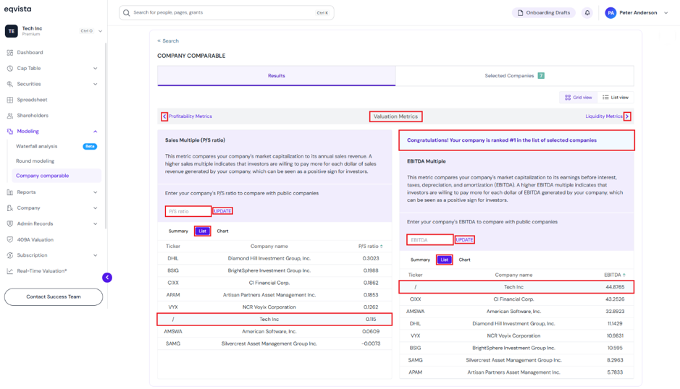Viewport: 680px width, 389px height.
Task: Open Round modeling submenu item
Action: tap(35, 161)
